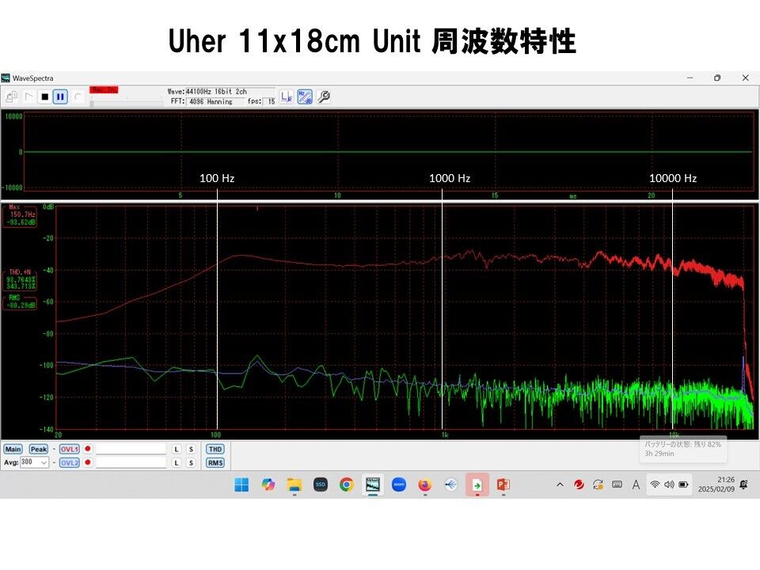Click the OVL1 overlay name field
This screenshot has width=760, height=570.
pos(131,450)
